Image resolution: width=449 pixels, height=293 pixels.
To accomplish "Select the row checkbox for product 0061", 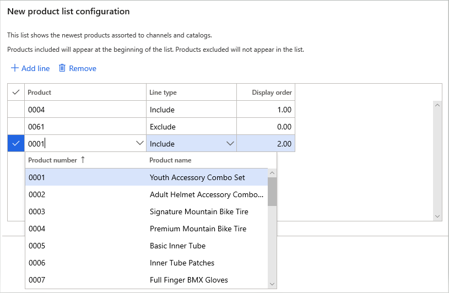I will [x=16, y=127].
